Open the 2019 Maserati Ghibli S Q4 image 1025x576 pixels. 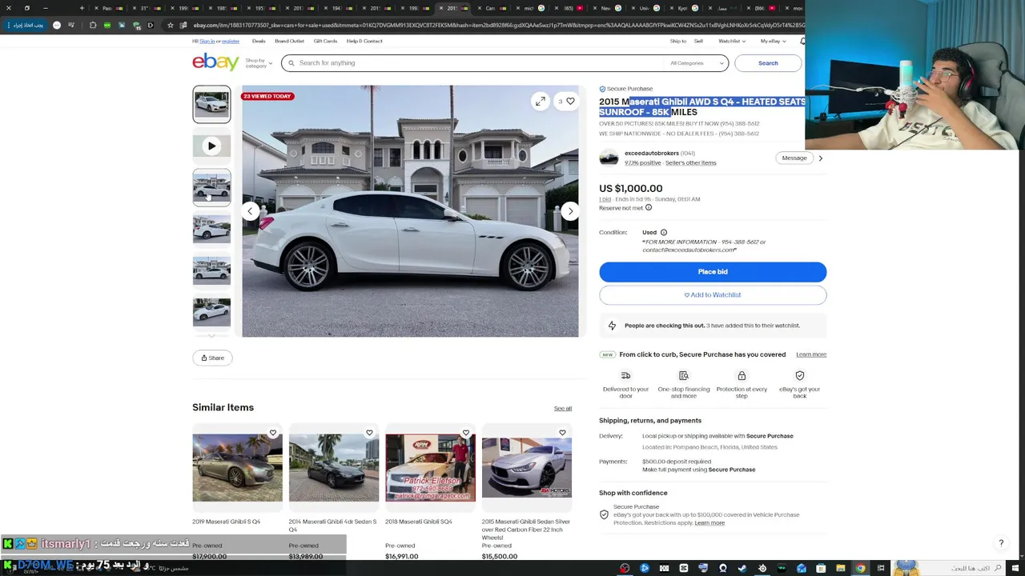(x=237, y=467)
